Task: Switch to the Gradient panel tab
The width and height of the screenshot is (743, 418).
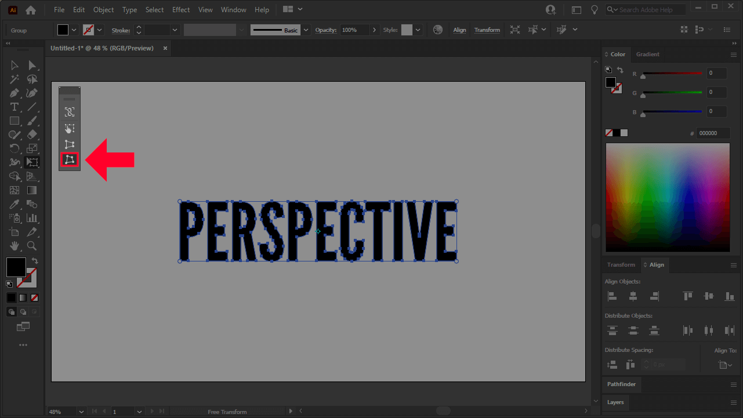Action: tap(648, 54)
